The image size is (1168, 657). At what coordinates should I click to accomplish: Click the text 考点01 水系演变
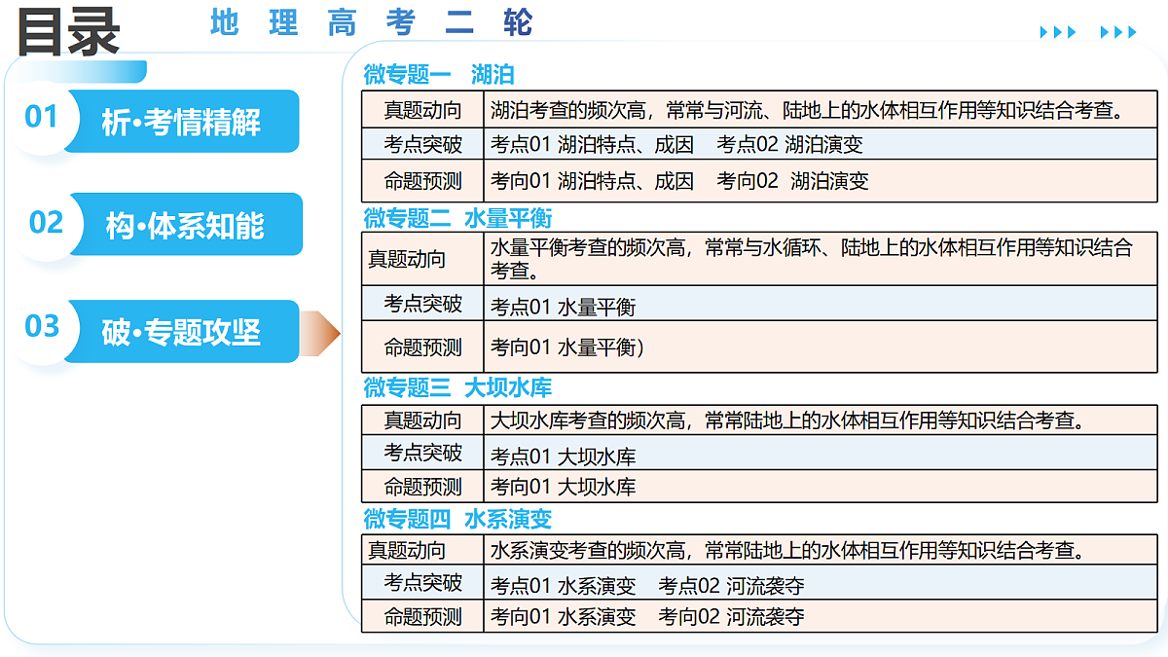point(563,586)
